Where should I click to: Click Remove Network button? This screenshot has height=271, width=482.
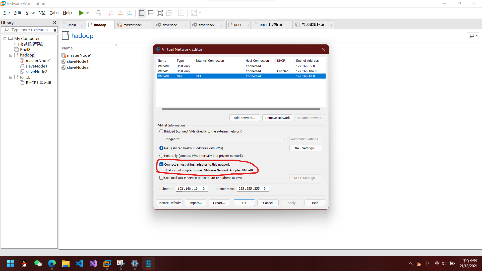point(277,118)
